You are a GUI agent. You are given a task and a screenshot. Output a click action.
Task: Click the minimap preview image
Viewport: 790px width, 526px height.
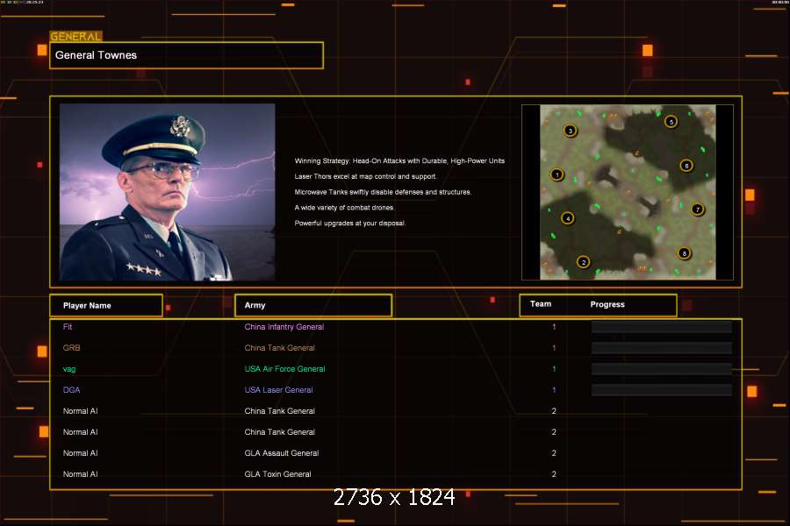tap(628, 192)
